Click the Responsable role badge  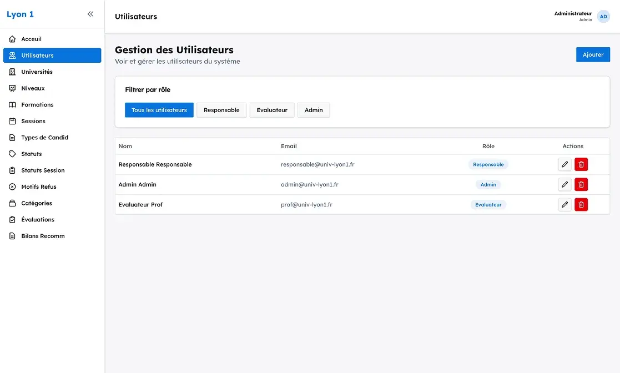tap(488, 164)
